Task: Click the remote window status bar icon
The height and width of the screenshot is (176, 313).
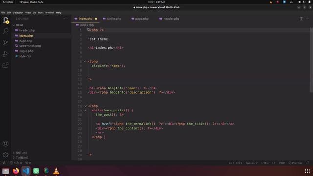Action: pos(4,163)
